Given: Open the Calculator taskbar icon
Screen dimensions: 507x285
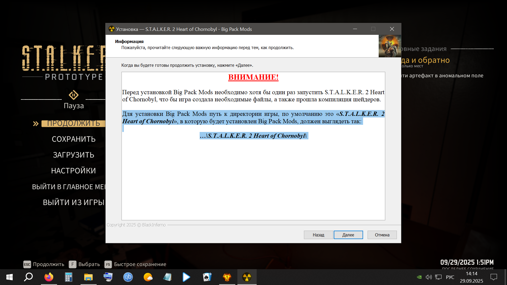Looking at the screenshot, I should [x=69, y=277].
